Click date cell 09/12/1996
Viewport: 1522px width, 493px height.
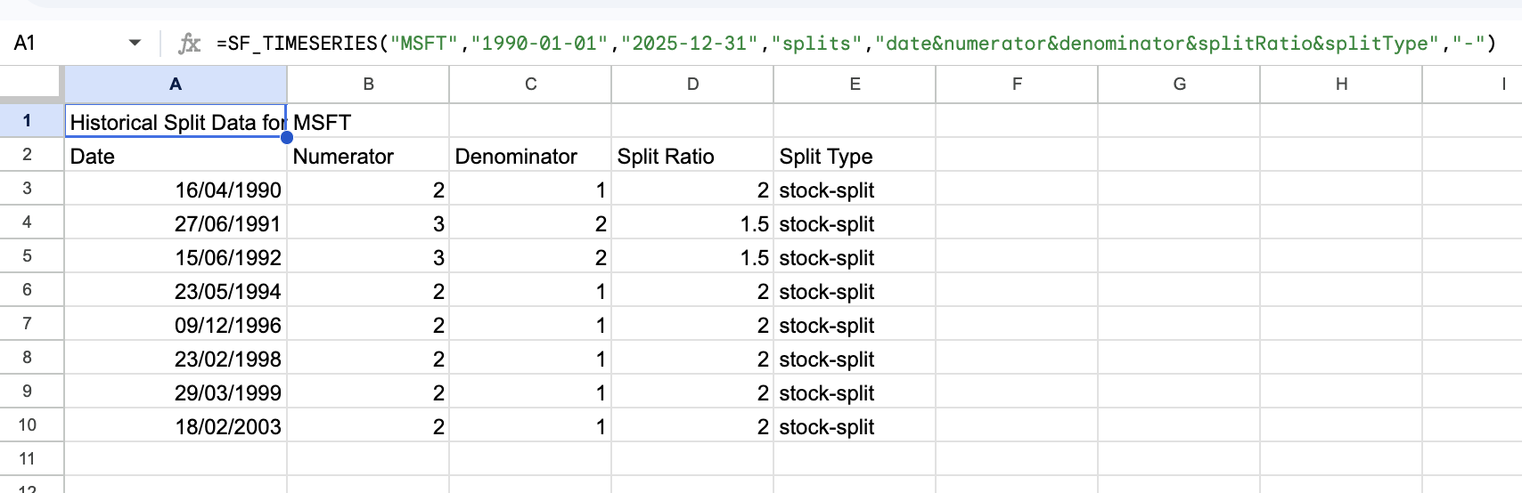[x=176, y=324]
